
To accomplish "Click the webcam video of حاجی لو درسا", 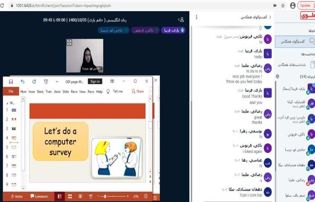I will [85, 56].
